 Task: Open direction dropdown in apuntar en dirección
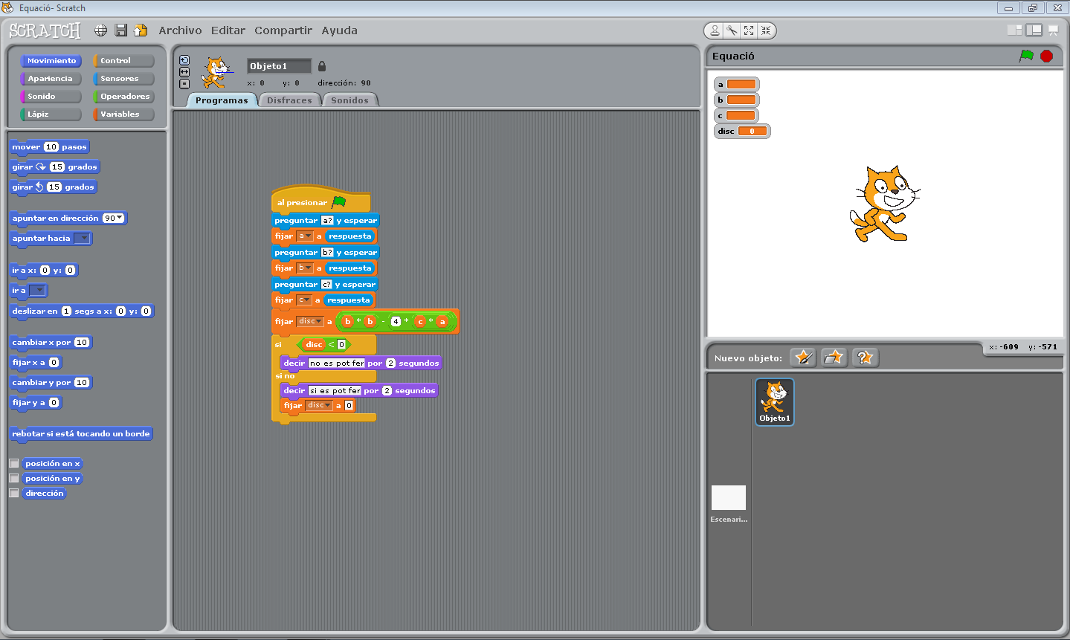[x=119, y=219]
